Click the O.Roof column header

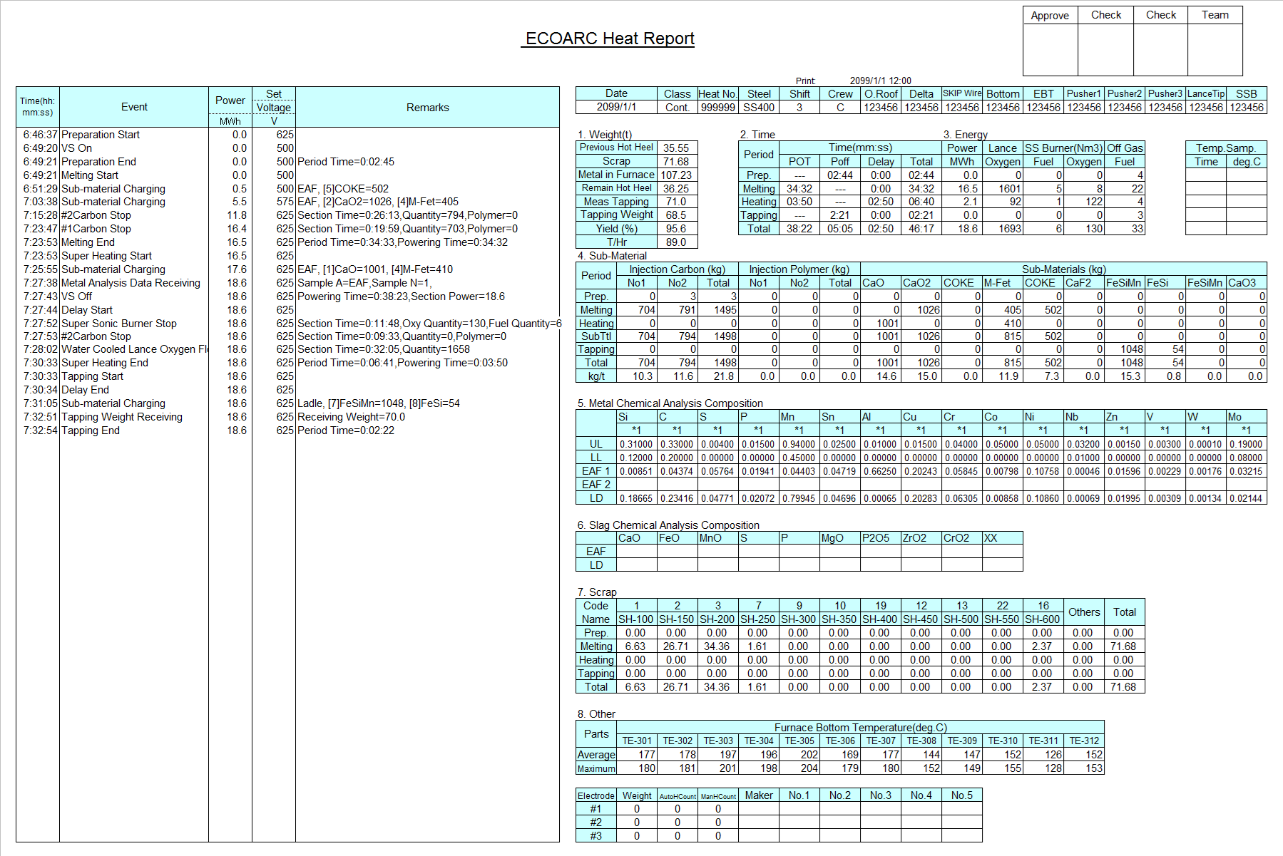point(881,93)
